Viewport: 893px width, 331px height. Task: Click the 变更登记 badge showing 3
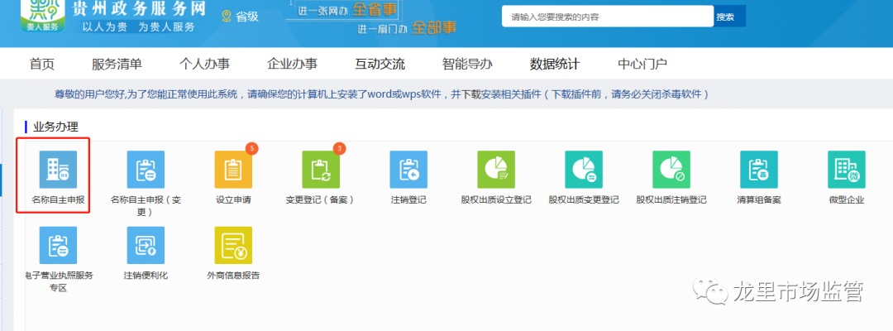(x=340, y=149)
